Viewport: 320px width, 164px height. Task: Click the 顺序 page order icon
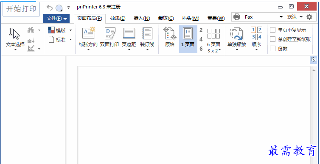(256, 33)
